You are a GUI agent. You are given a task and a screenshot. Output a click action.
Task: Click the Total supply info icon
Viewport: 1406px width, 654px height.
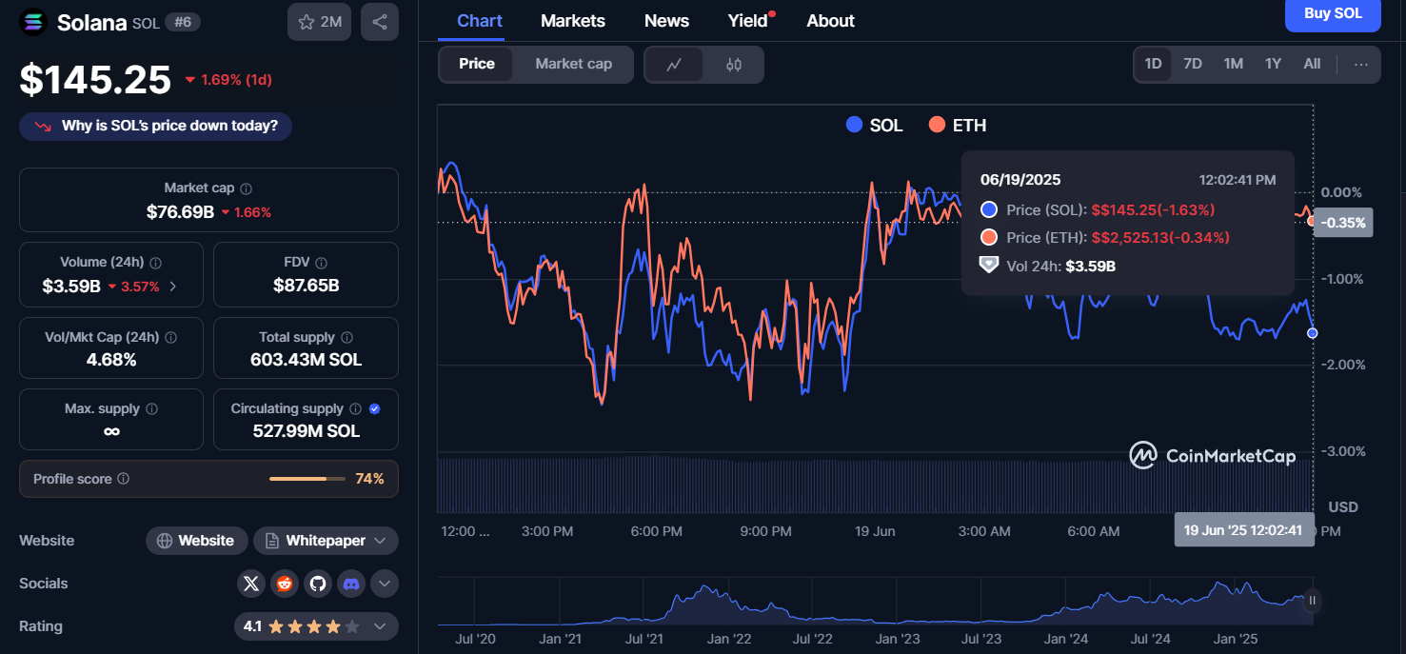pos(347,337)
